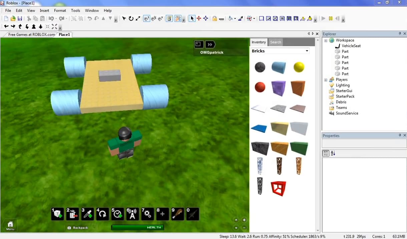Toggle the highlighted snap-by-one-stud button
This screenshot has height=239, width=407.
[x=146, y=19]
